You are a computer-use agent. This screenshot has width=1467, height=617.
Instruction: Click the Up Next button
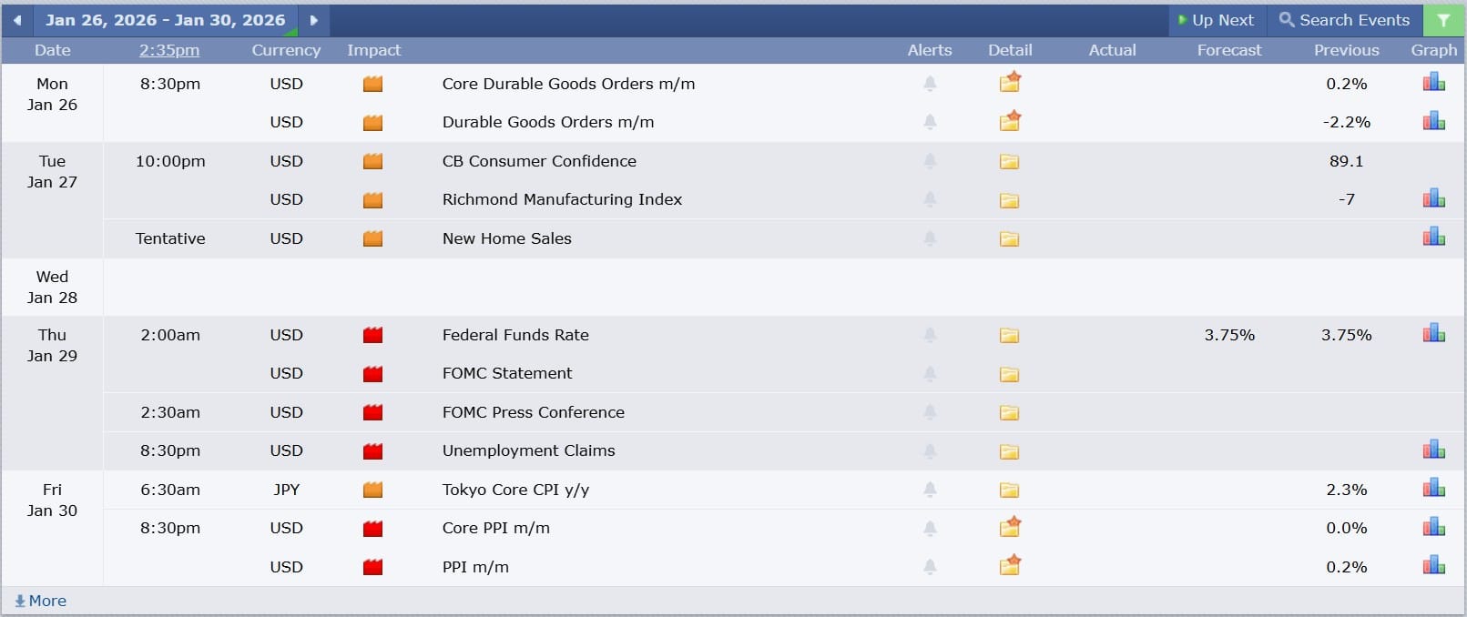[1217, 20]
